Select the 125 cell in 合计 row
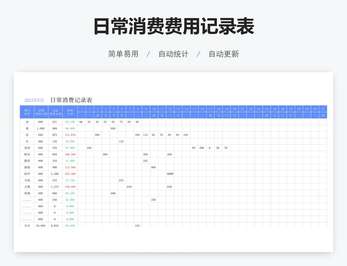347x266 pixels. click(x=137, y=226)
